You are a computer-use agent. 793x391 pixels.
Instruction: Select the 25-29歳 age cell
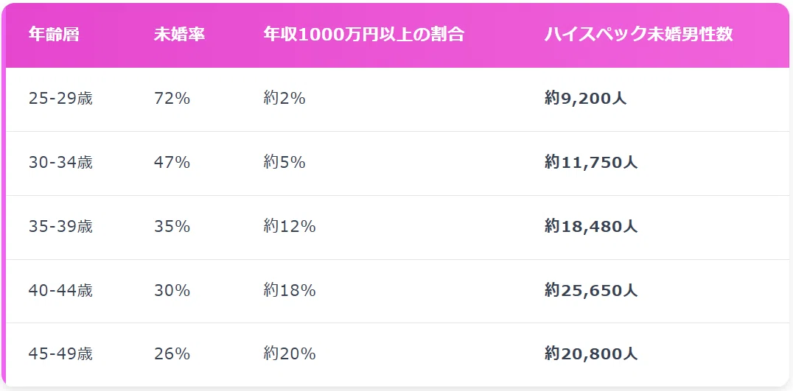pos(60,99)
